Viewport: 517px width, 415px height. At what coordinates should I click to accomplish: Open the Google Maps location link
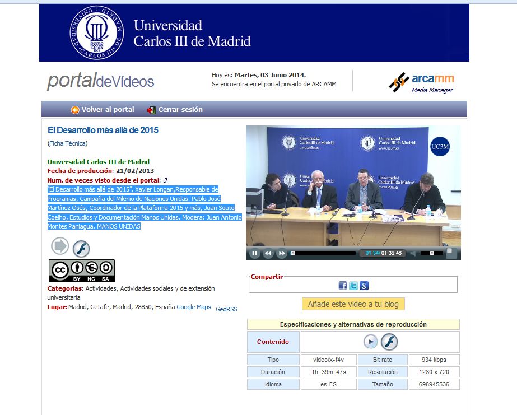[x=194, y=307]
